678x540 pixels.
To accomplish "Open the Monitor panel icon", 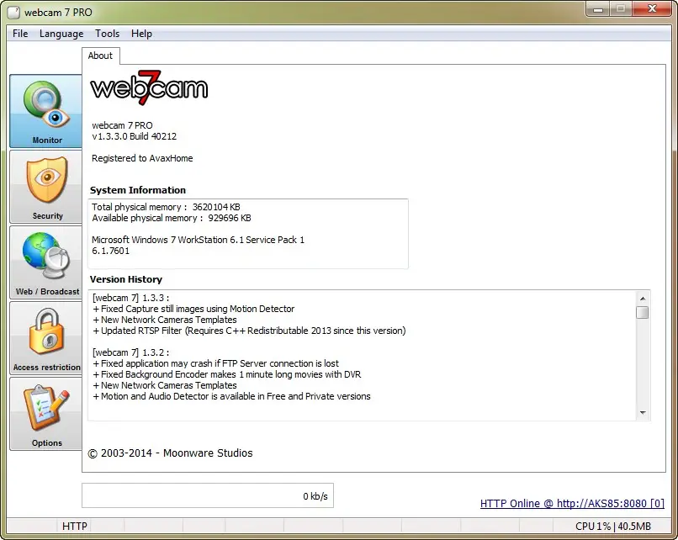I will pos(45,111).
